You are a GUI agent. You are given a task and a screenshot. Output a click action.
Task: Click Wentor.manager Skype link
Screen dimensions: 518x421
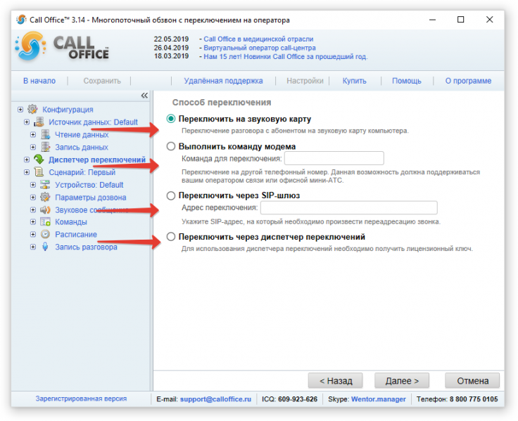[378, 399]
